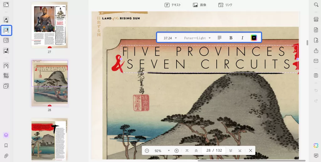
Task: Click the right resize handle of the text box
Action: 297,59
